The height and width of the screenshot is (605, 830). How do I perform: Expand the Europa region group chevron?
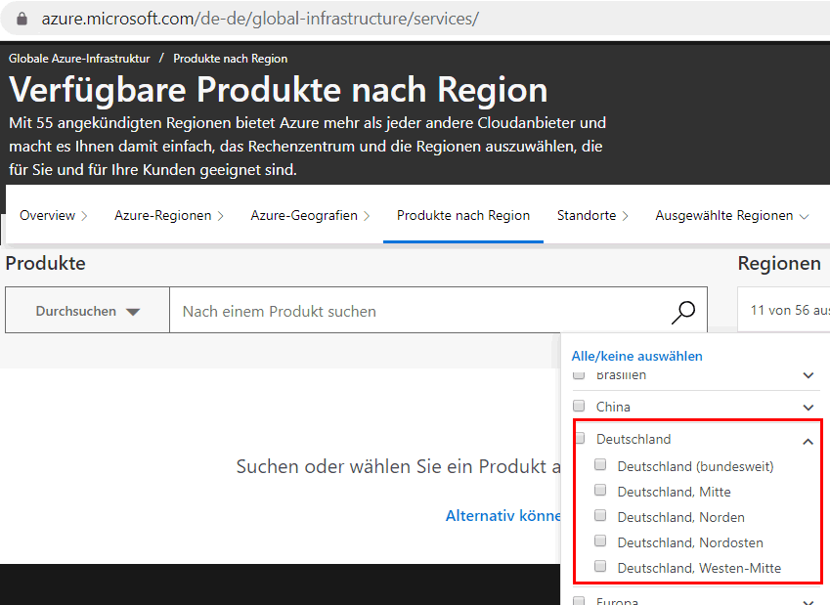pyautogui.click(x=808, y=602)
